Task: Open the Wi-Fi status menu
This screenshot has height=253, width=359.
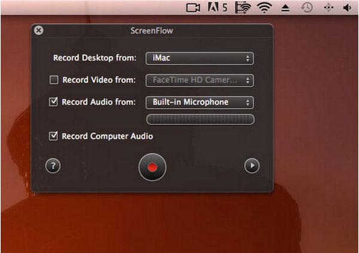Action: [264, 8]
